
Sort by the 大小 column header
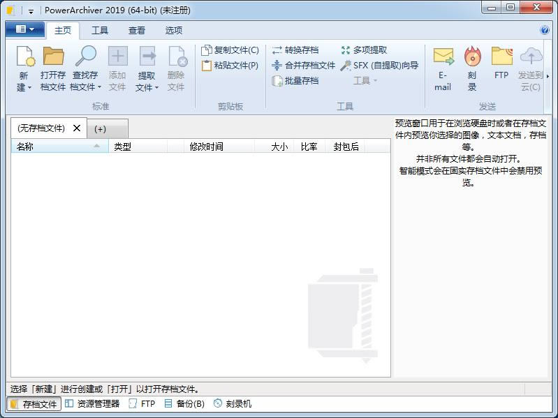[x=274, y=147]
